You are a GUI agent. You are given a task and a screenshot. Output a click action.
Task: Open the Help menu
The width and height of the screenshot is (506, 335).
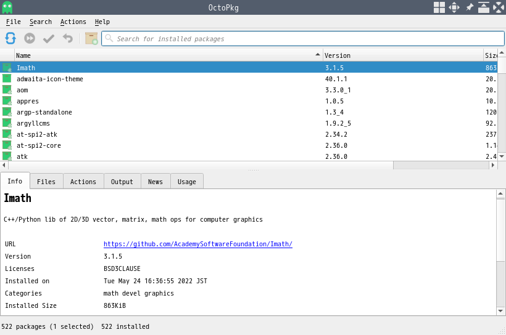click(x=102, y=22)
